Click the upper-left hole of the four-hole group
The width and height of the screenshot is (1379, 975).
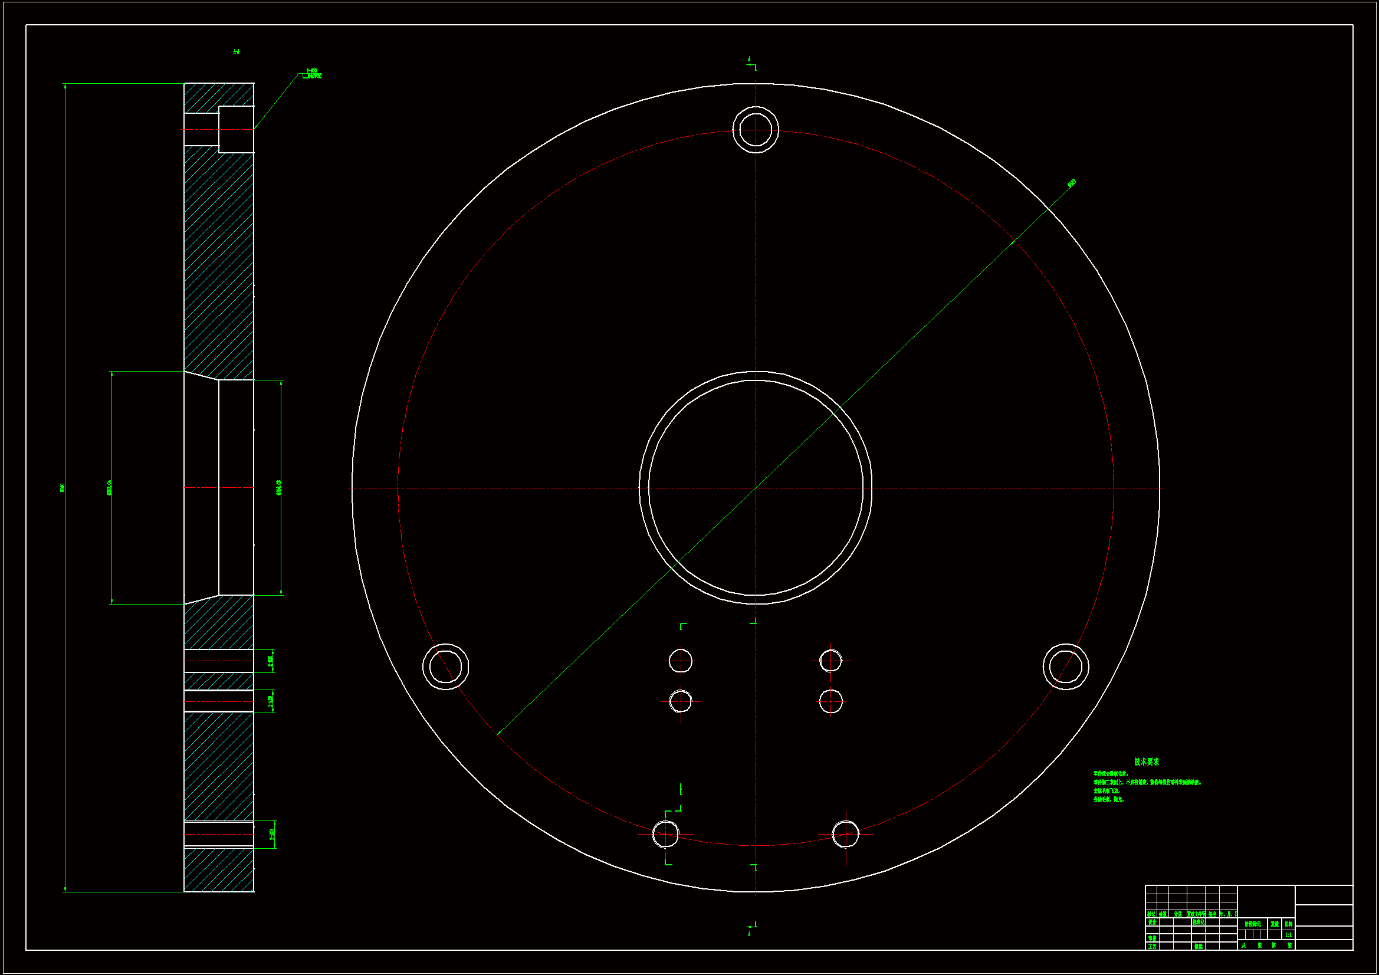[x=680, y=661]
